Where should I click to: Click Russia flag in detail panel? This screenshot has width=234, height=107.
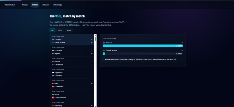pos(104,42)
